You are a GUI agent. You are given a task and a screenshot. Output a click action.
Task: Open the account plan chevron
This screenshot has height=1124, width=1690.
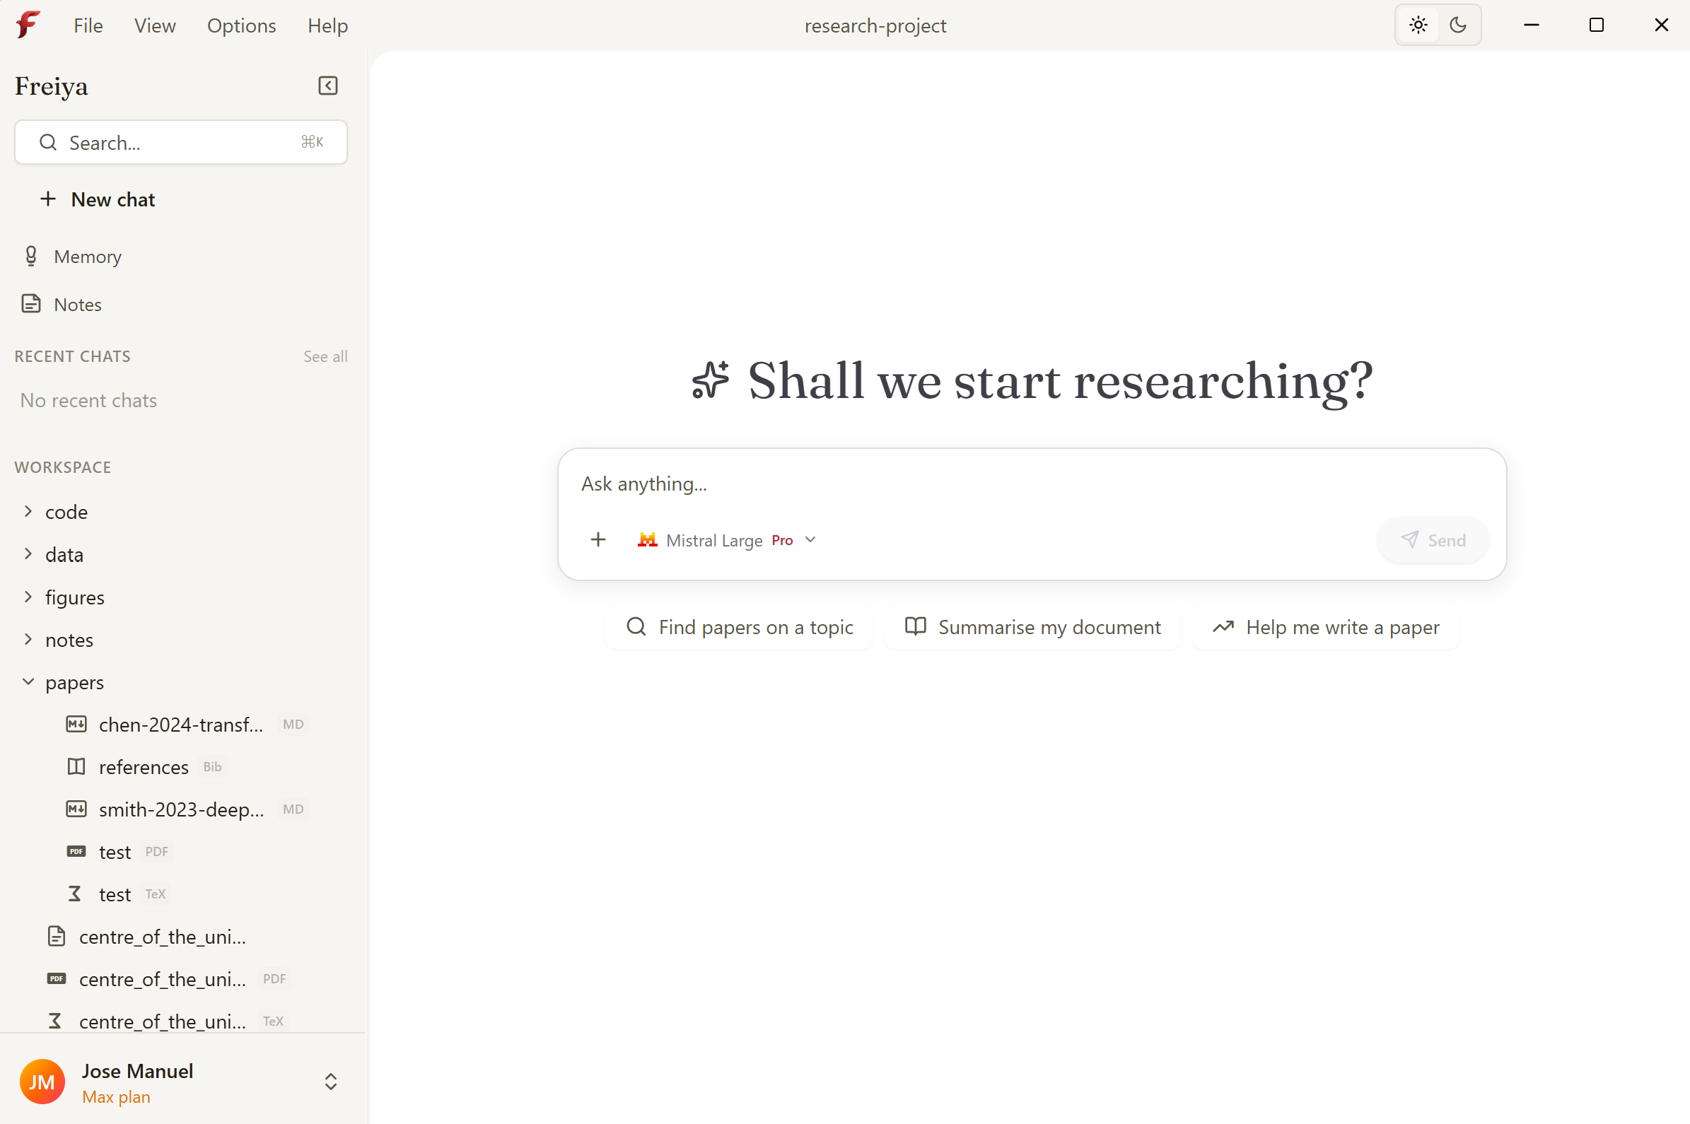coord(330,1082)
